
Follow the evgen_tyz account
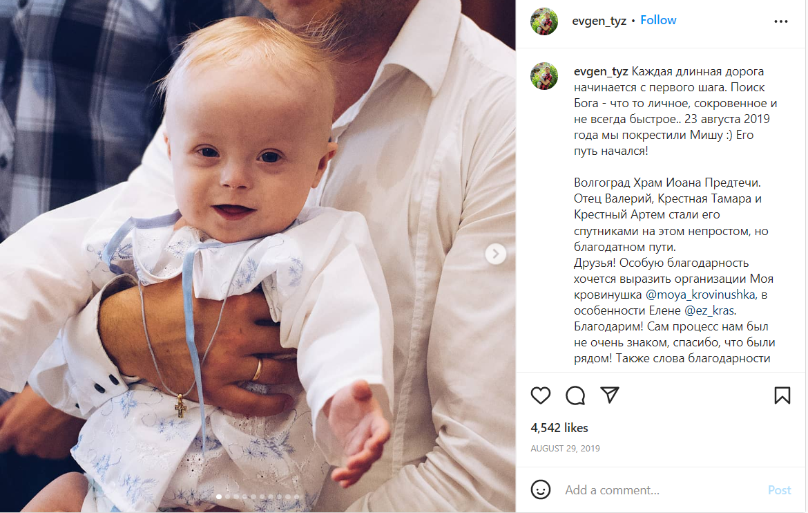pyautogui.click(x=658, y=20)
